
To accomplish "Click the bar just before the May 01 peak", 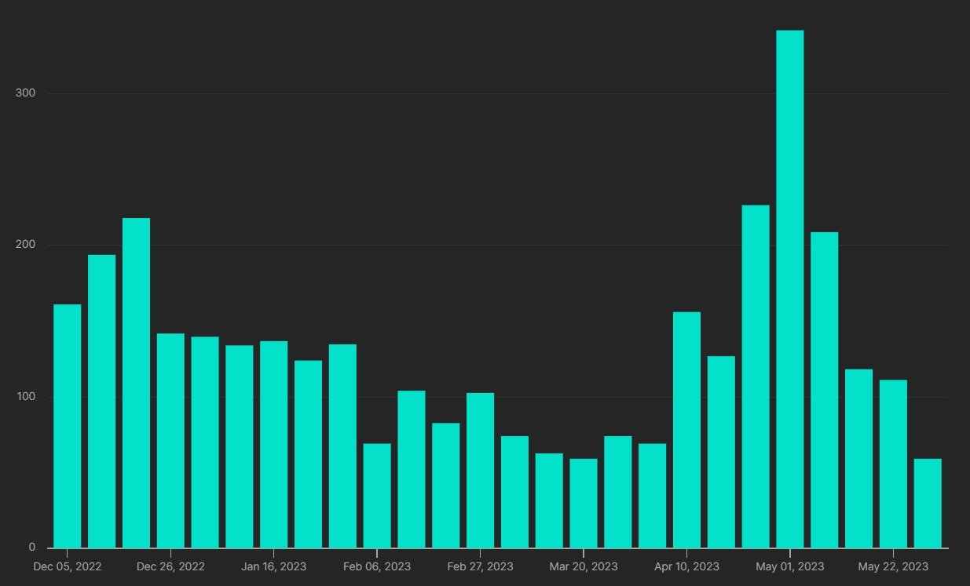I will [756, 377].
